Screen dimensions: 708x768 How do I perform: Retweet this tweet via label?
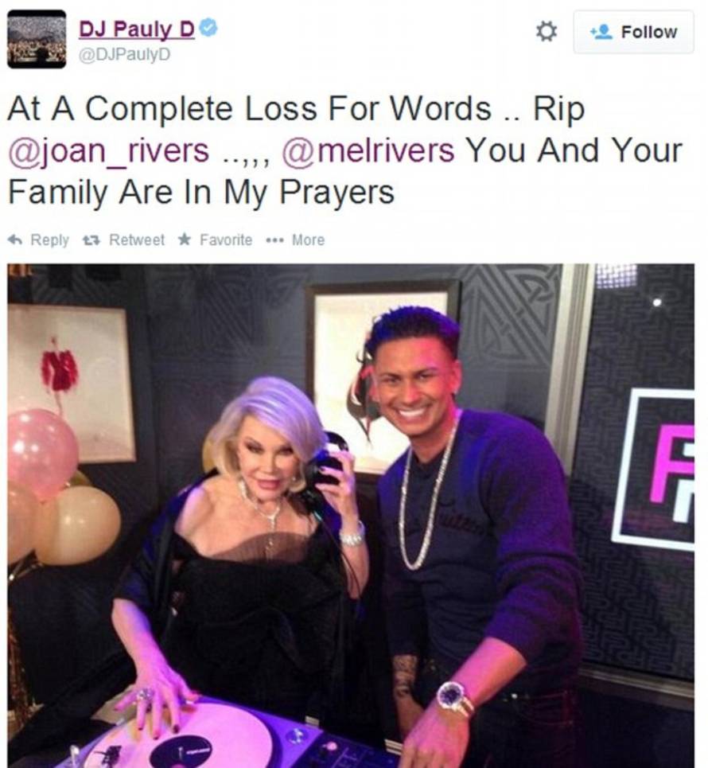pos(137,240)
